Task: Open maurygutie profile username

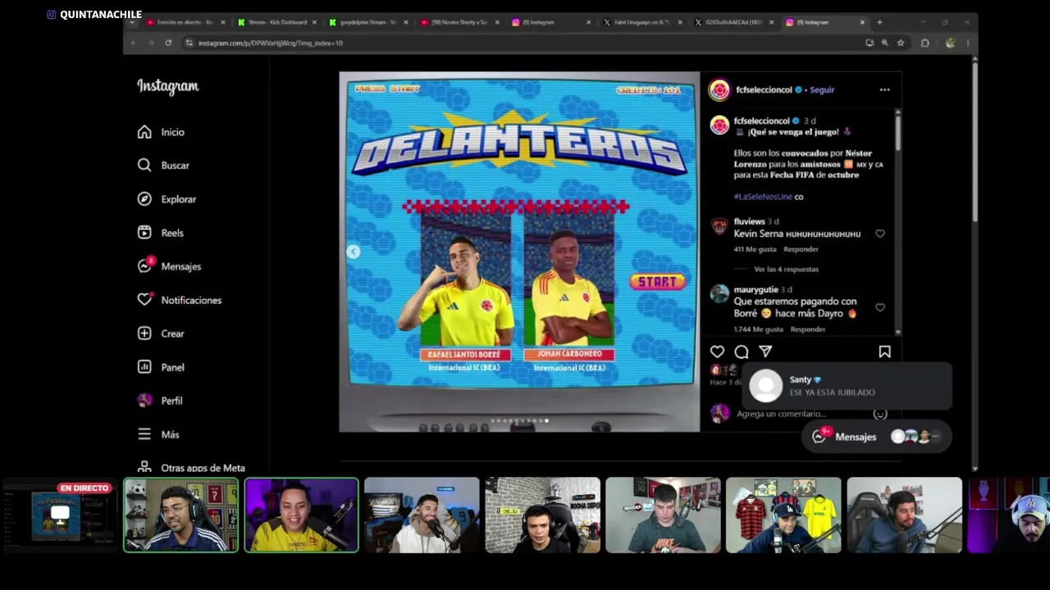Action: point(756,289)
